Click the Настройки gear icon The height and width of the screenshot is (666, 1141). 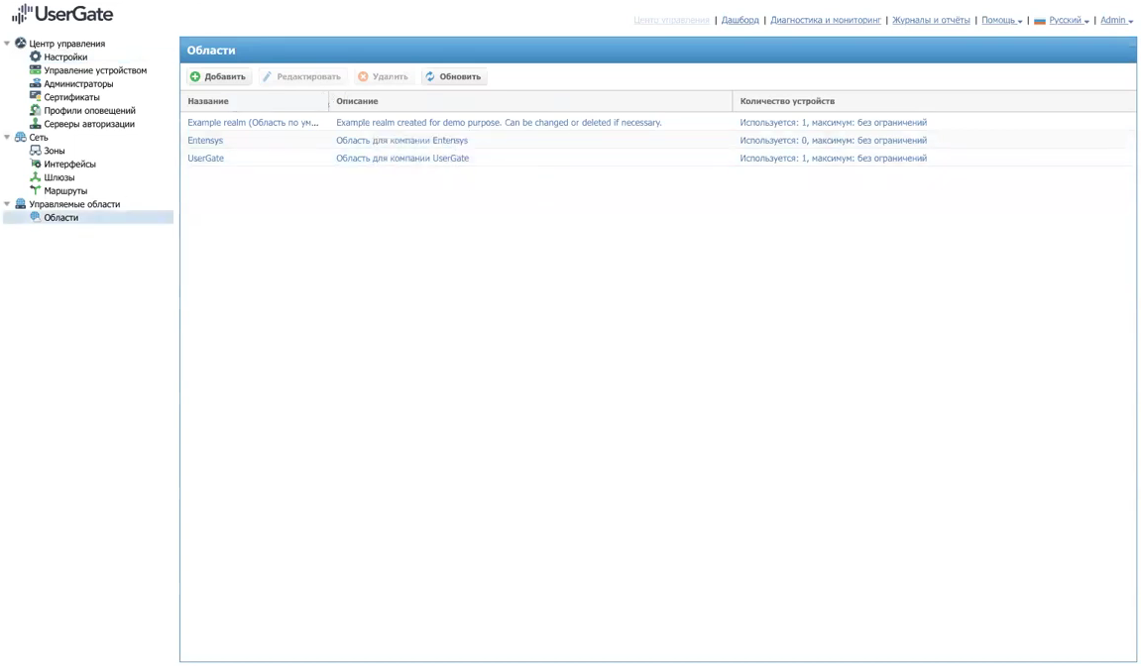(x=35, y=56)
